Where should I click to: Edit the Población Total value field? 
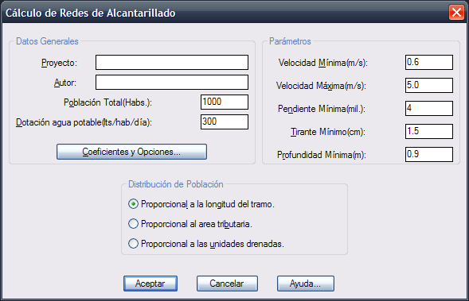[225, 102]
